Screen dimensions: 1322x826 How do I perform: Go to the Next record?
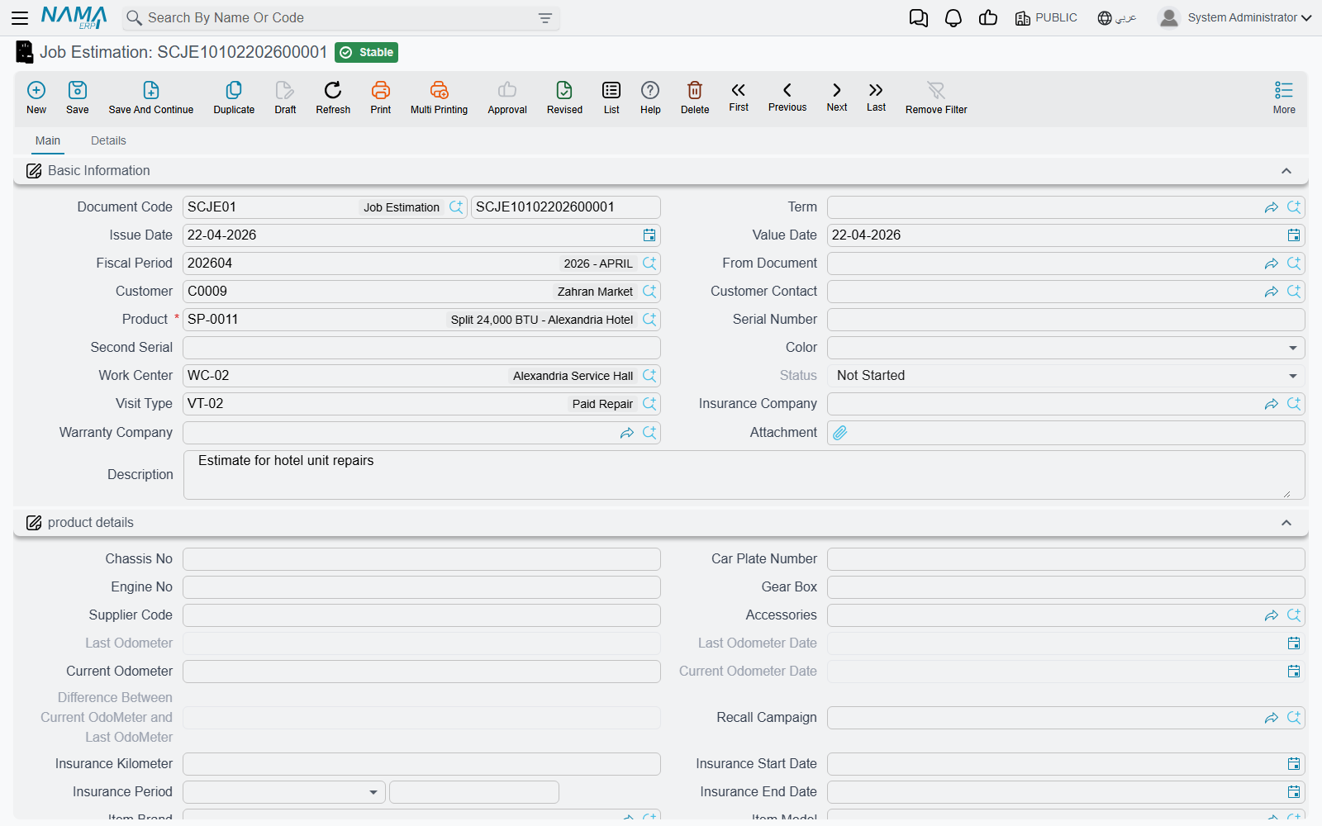(x=837, y=96)
